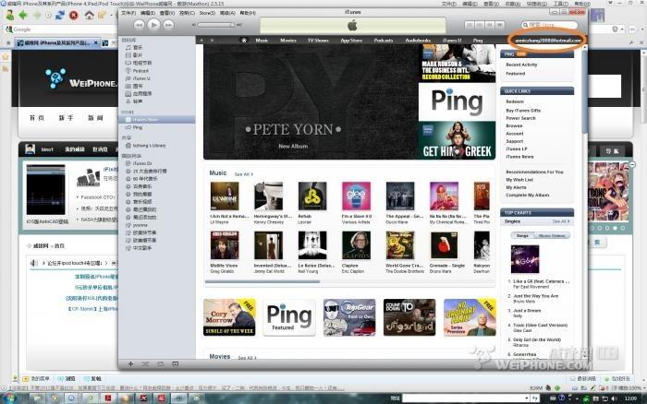Go forward with the store forward arrow

click(212, 41)
